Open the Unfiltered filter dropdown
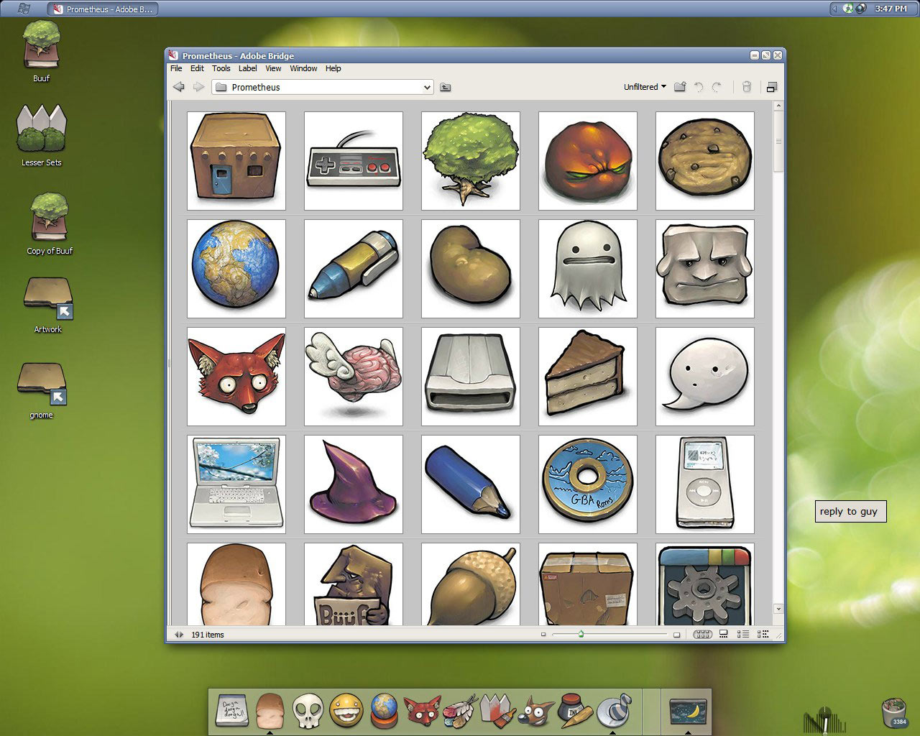 tap(645, 87)
